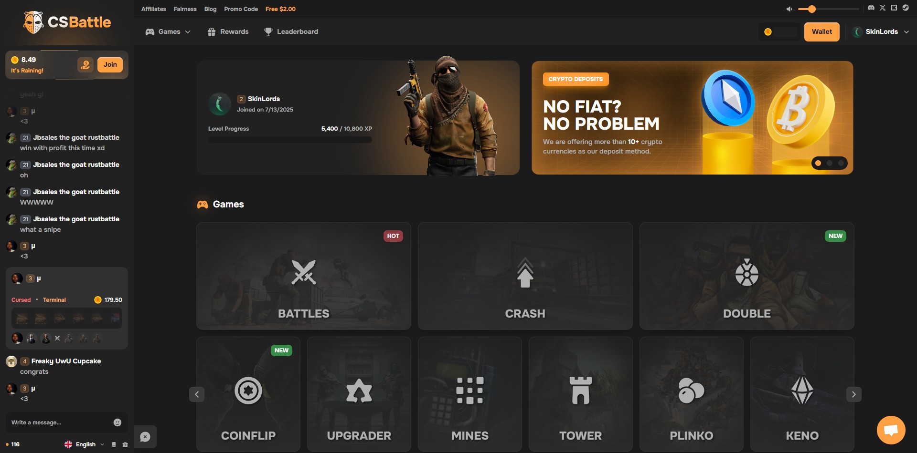Click the Games section controller icon
The height and width of the screenshot is (453, 917).
pos(203,205)
